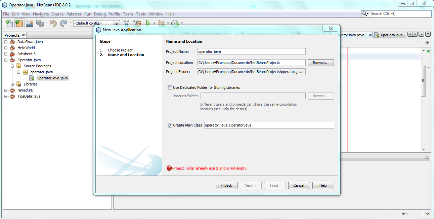Minimize the output panel at the bottom
This screenshot has height=219, width=434.
[427, 157]
